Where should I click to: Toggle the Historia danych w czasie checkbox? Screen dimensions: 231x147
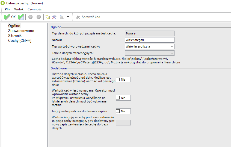click(118, 80)
